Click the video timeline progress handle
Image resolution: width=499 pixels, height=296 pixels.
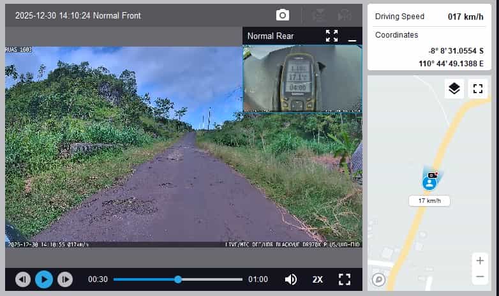point(178,279)
